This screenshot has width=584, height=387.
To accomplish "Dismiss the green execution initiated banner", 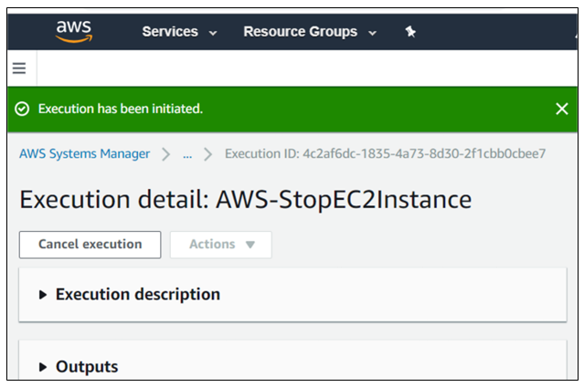I will 562,109.
